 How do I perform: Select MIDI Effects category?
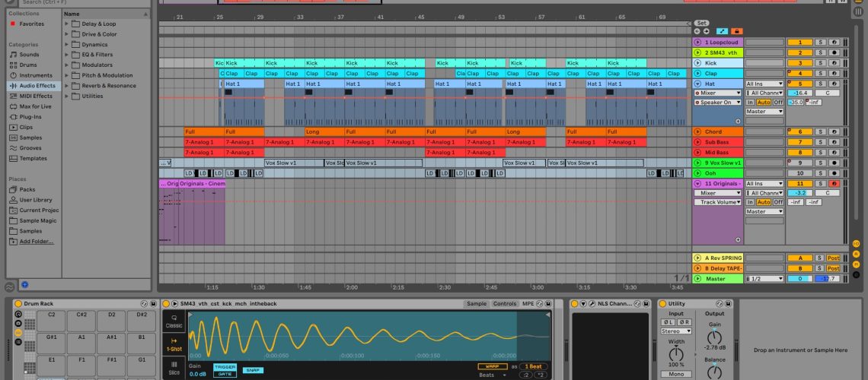pos(36,96)
